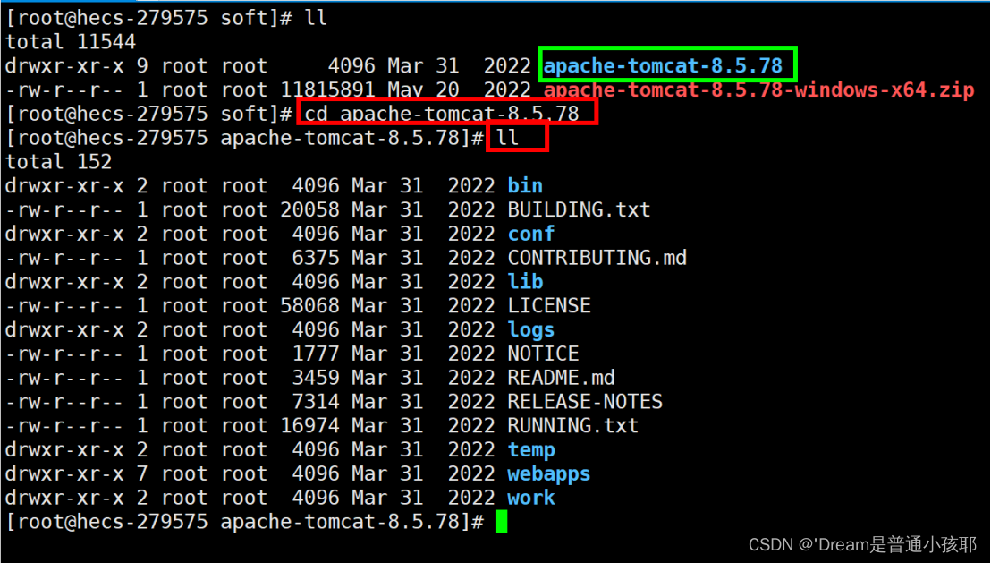Click the 6375 size of CONTRIBUTING.md
Image resolution: width=991 pixels, height=563 pixels.
pyautogui.click(x=316, y=258)
